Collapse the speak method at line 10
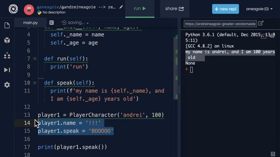This screenshot has width=280, height=157. tap(35, 83)
